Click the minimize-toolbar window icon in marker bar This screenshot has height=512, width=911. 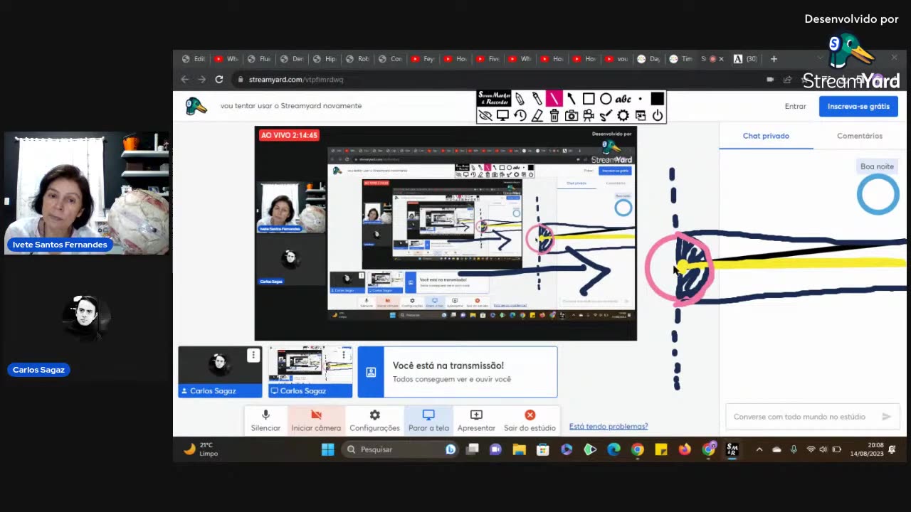(x=640, y=115)
